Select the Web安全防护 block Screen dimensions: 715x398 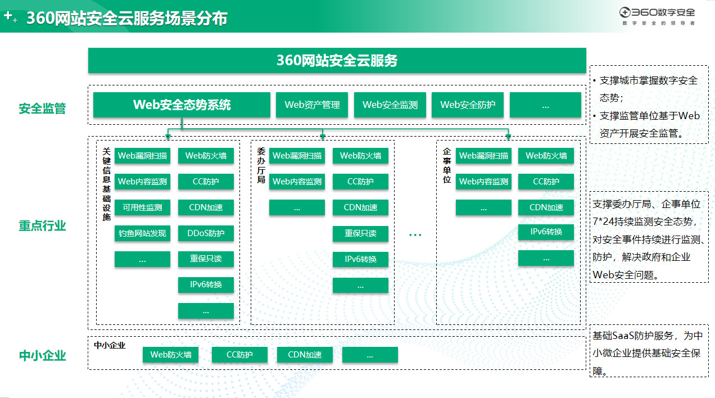point(467,105)
